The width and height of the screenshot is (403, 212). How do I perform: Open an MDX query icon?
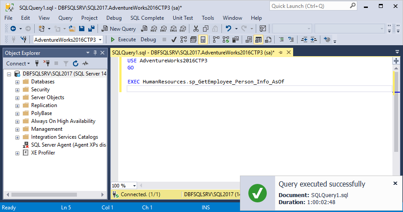click(x=154, y=29)
